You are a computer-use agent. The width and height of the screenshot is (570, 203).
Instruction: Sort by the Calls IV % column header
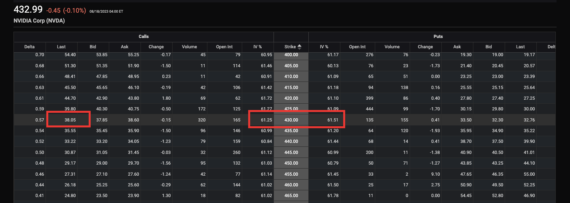point(258,47)
